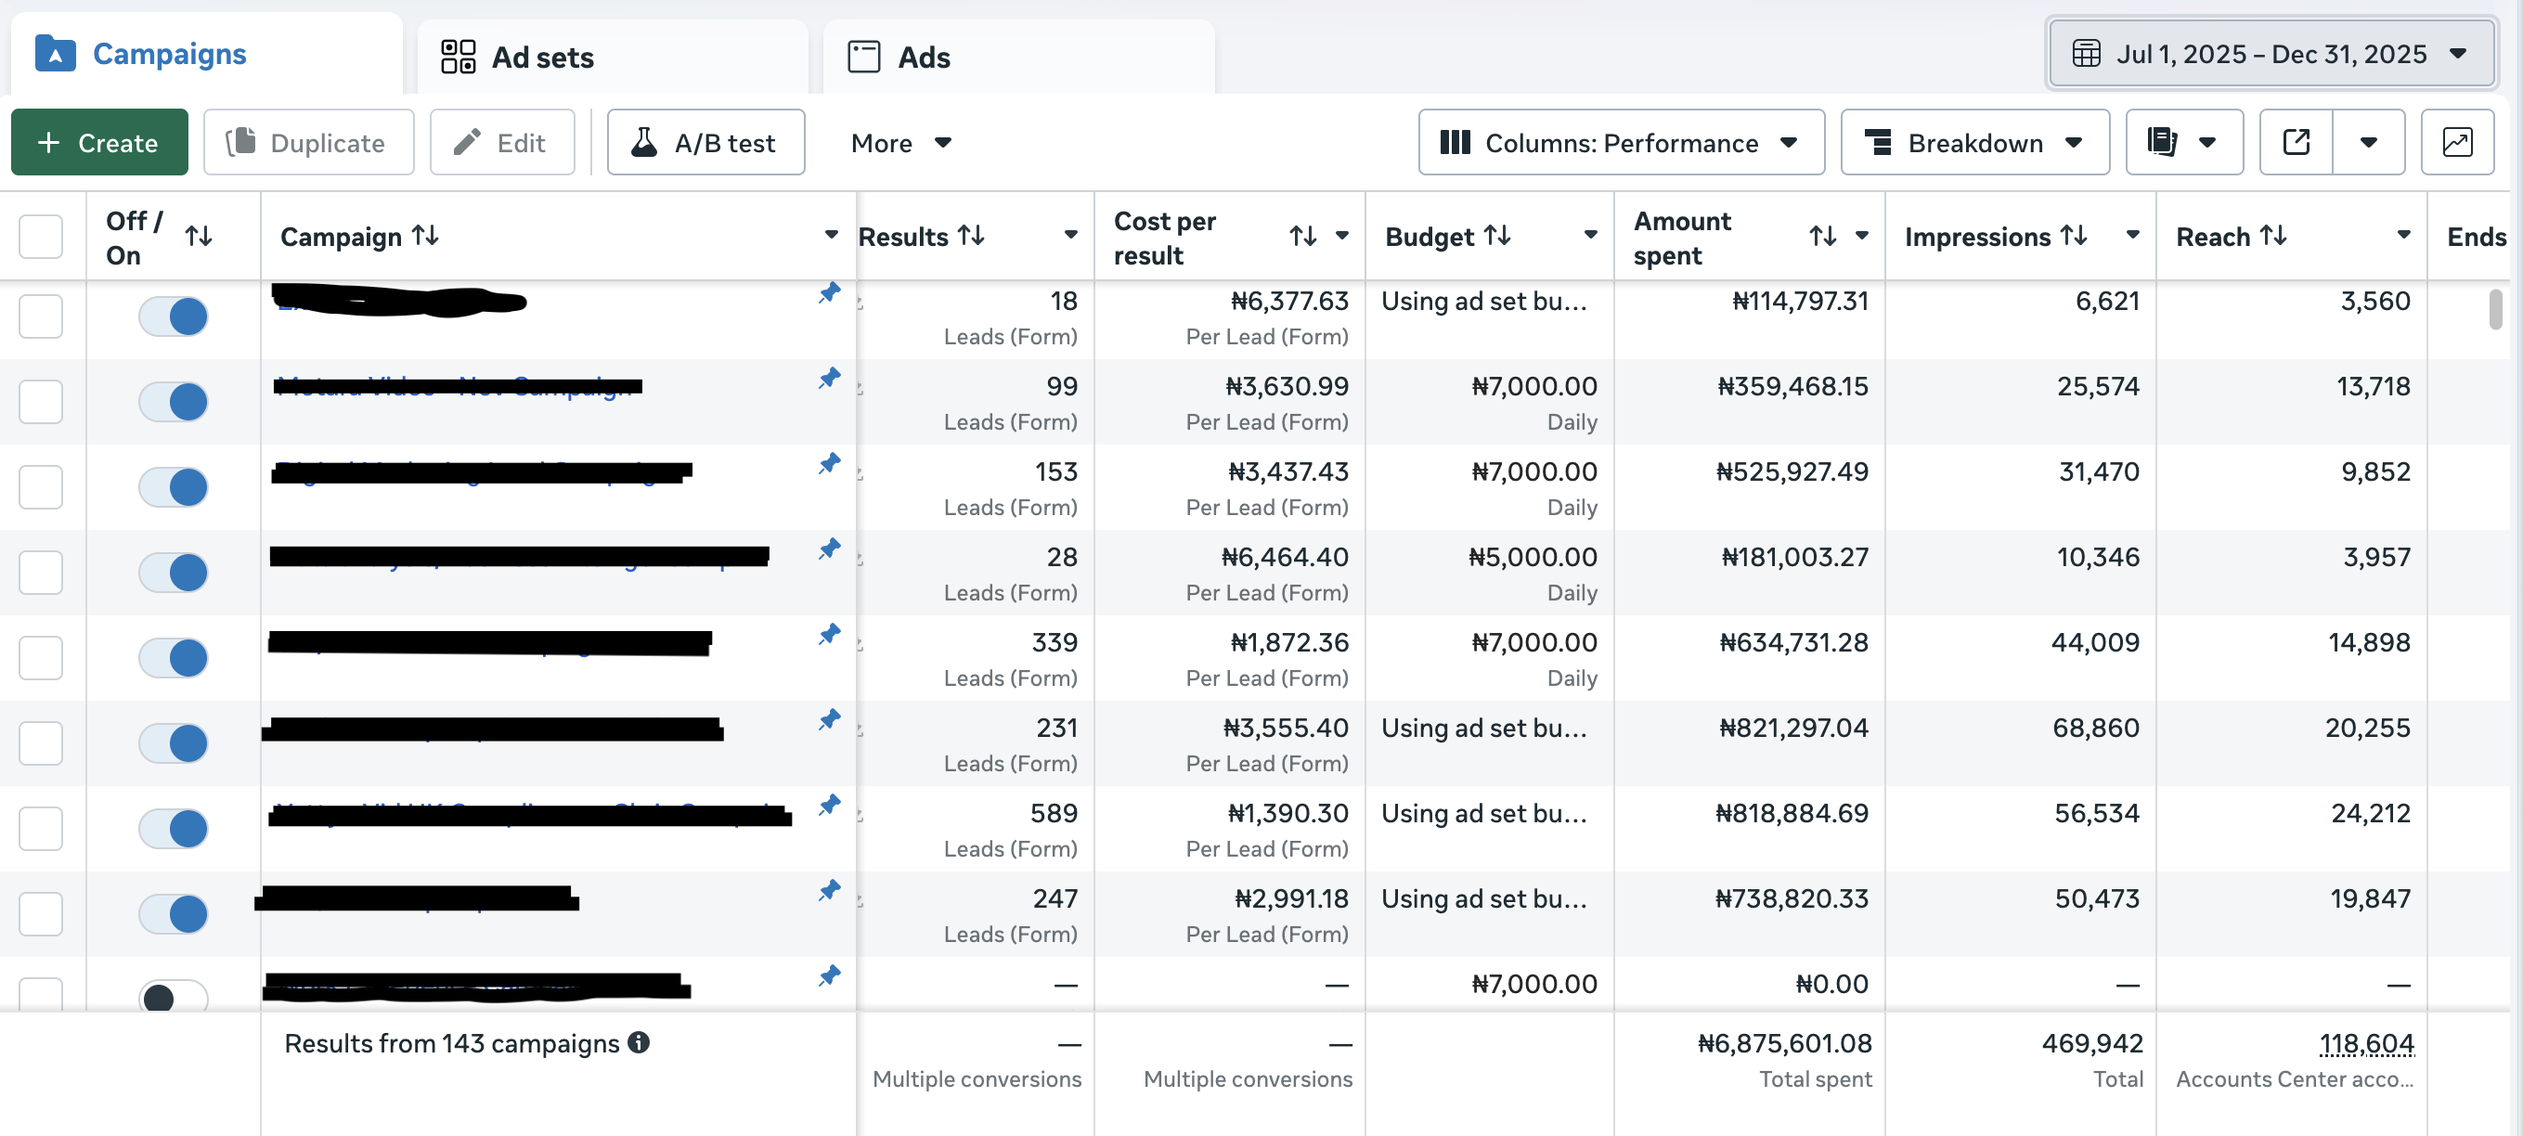Viewport: 2523px width, 1136px height.
Task: Click the reports duplicate icon near Breakdown
Action: 2162,142
